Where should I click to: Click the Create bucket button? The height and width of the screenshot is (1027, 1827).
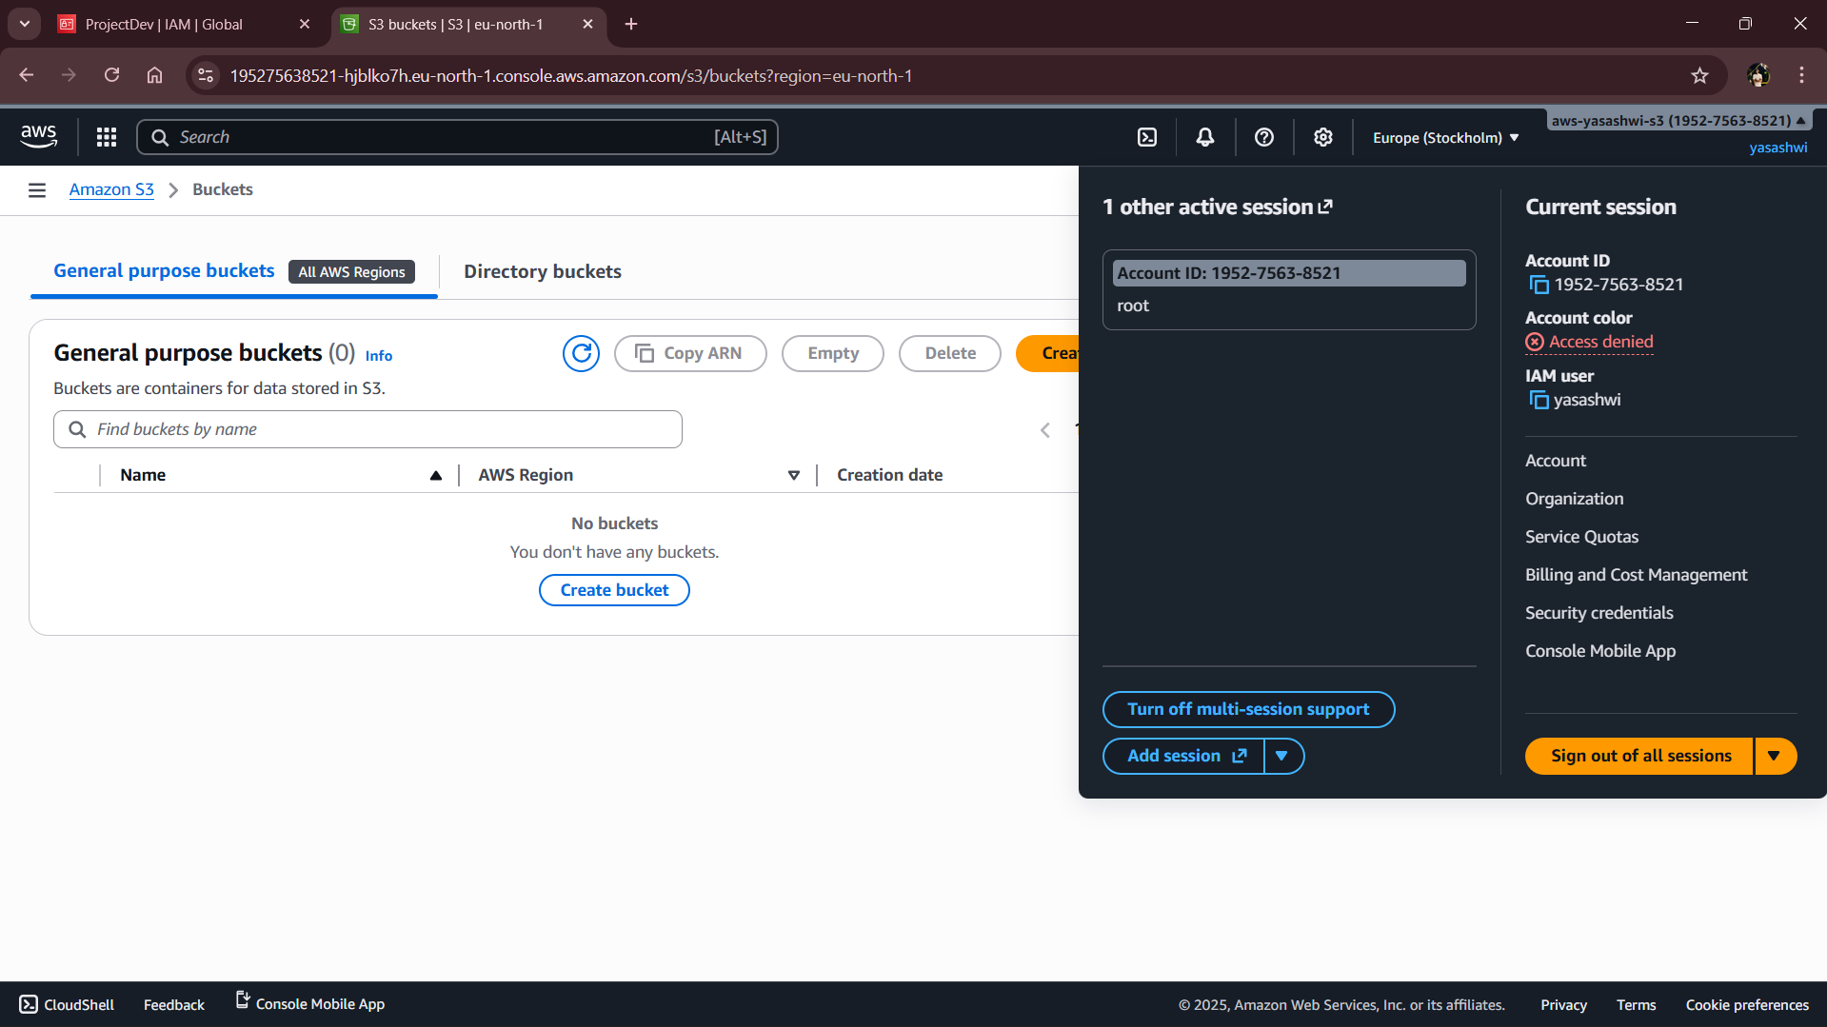(x=613, y=589)
